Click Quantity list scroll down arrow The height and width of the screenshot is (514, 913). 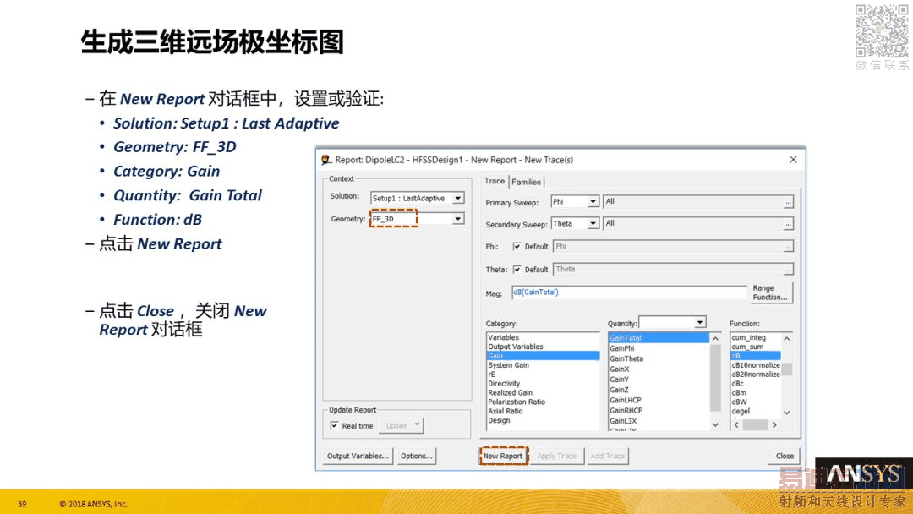pos(716,425)
